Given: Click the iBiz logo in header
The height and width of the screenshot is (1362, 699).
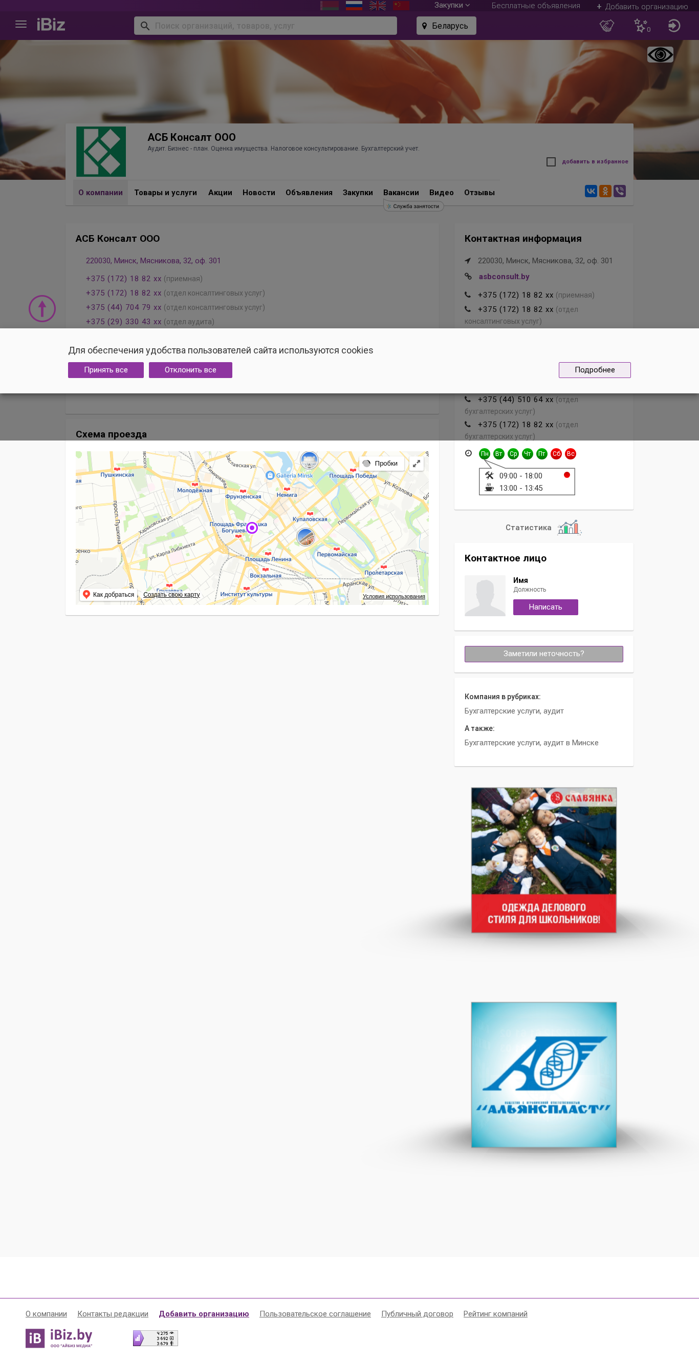Looking at the screenshot, I should tap(51, 25).
